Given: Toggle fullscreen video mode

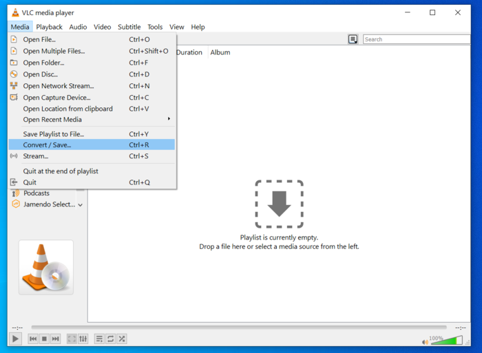Looking at the screenshot, I should 72,339.
